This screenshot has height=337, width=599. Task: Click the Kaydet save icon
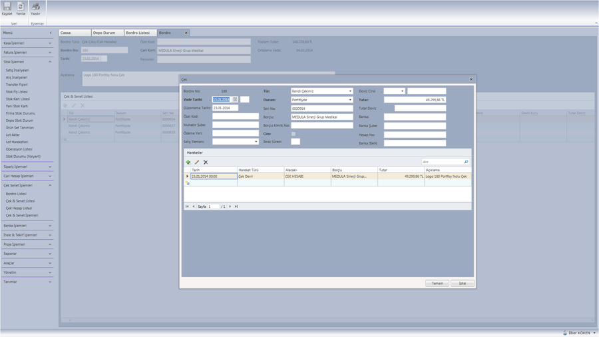click(7, 7)
